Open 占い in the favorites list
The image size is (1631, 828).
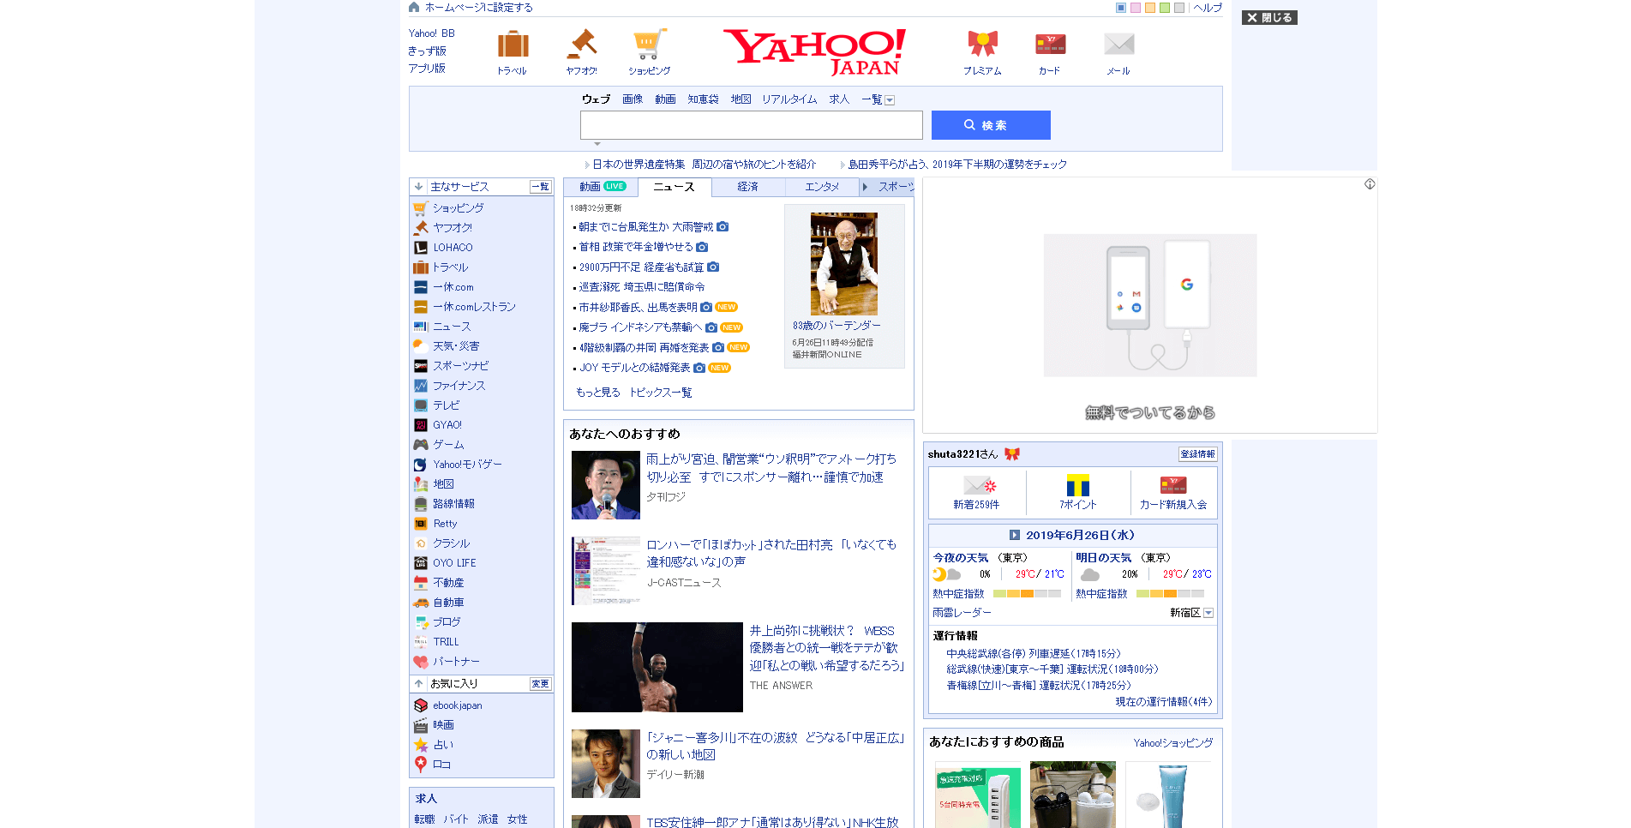coord(443,745)
